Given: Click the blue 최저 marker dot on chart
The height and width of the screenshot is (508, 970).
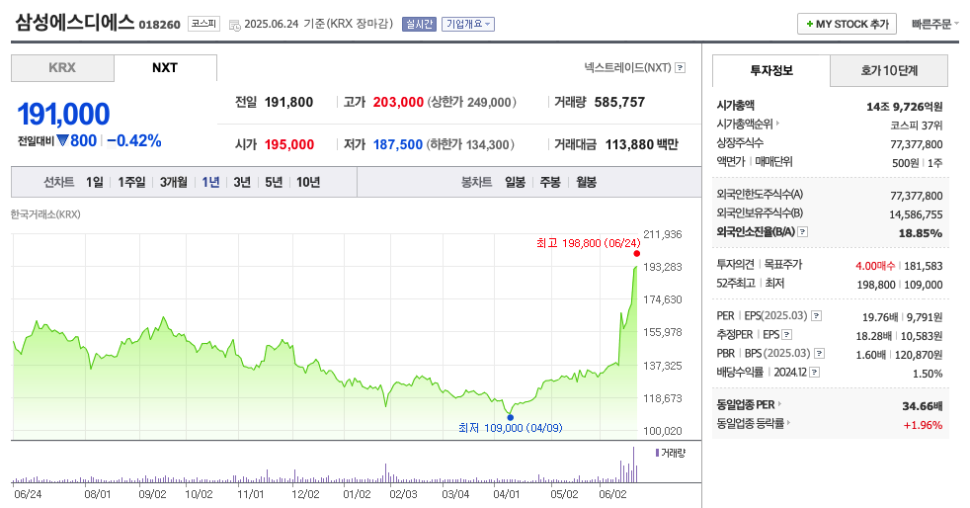Looking at the screenshot, I should tap(510, 417).
